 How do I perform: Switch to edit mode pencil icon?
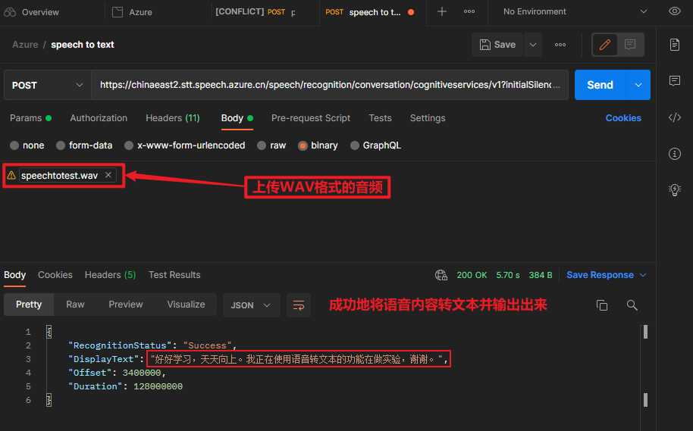pos(604,45)
